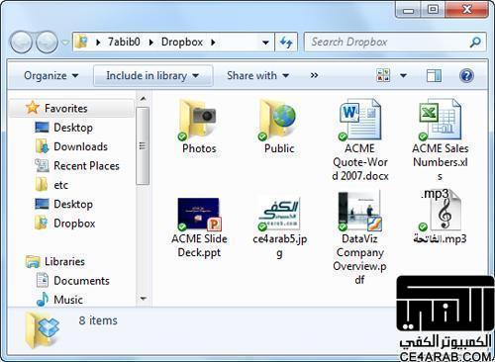This screenshot has height=362, width=495.
Task: Click the Search Dropbox input field
Action: [389, 43]
